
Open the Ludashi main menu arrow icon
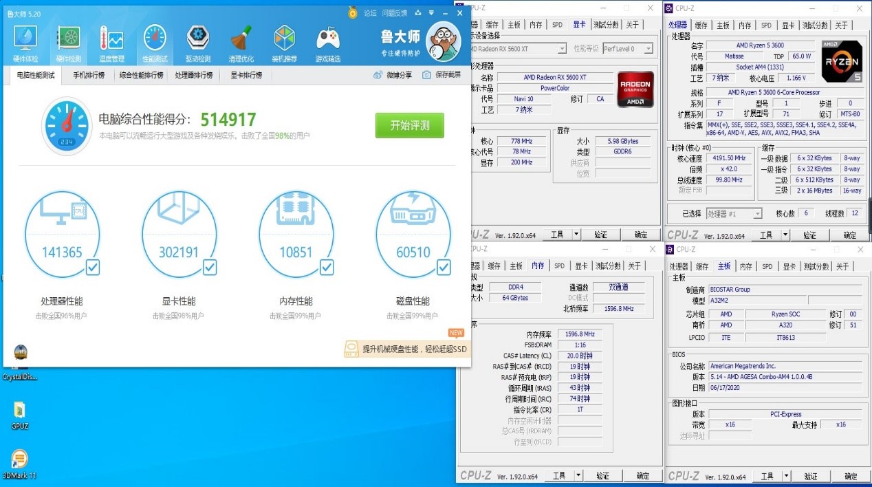[430, 12]
